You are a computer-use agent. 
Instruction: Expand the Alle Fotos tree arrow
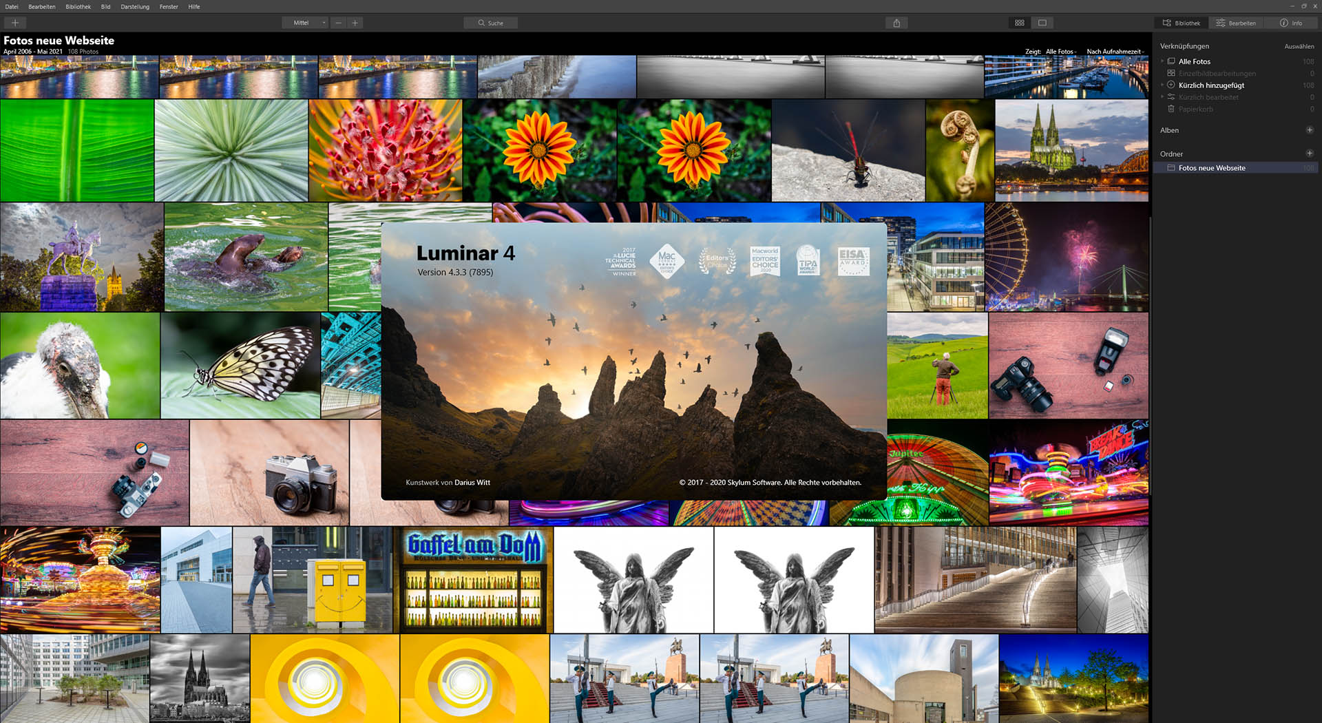1162,61
